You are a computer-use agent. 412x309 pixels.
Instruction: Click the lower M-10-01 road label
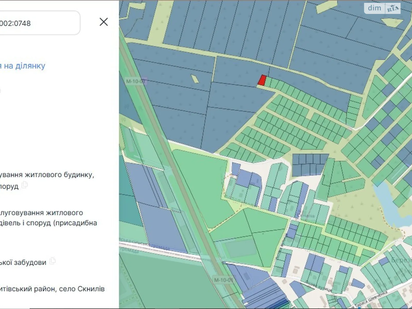(223, 280)
